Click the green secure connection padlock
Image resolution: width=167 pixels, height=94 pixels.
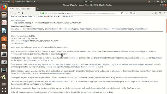(x=43, y=13)
